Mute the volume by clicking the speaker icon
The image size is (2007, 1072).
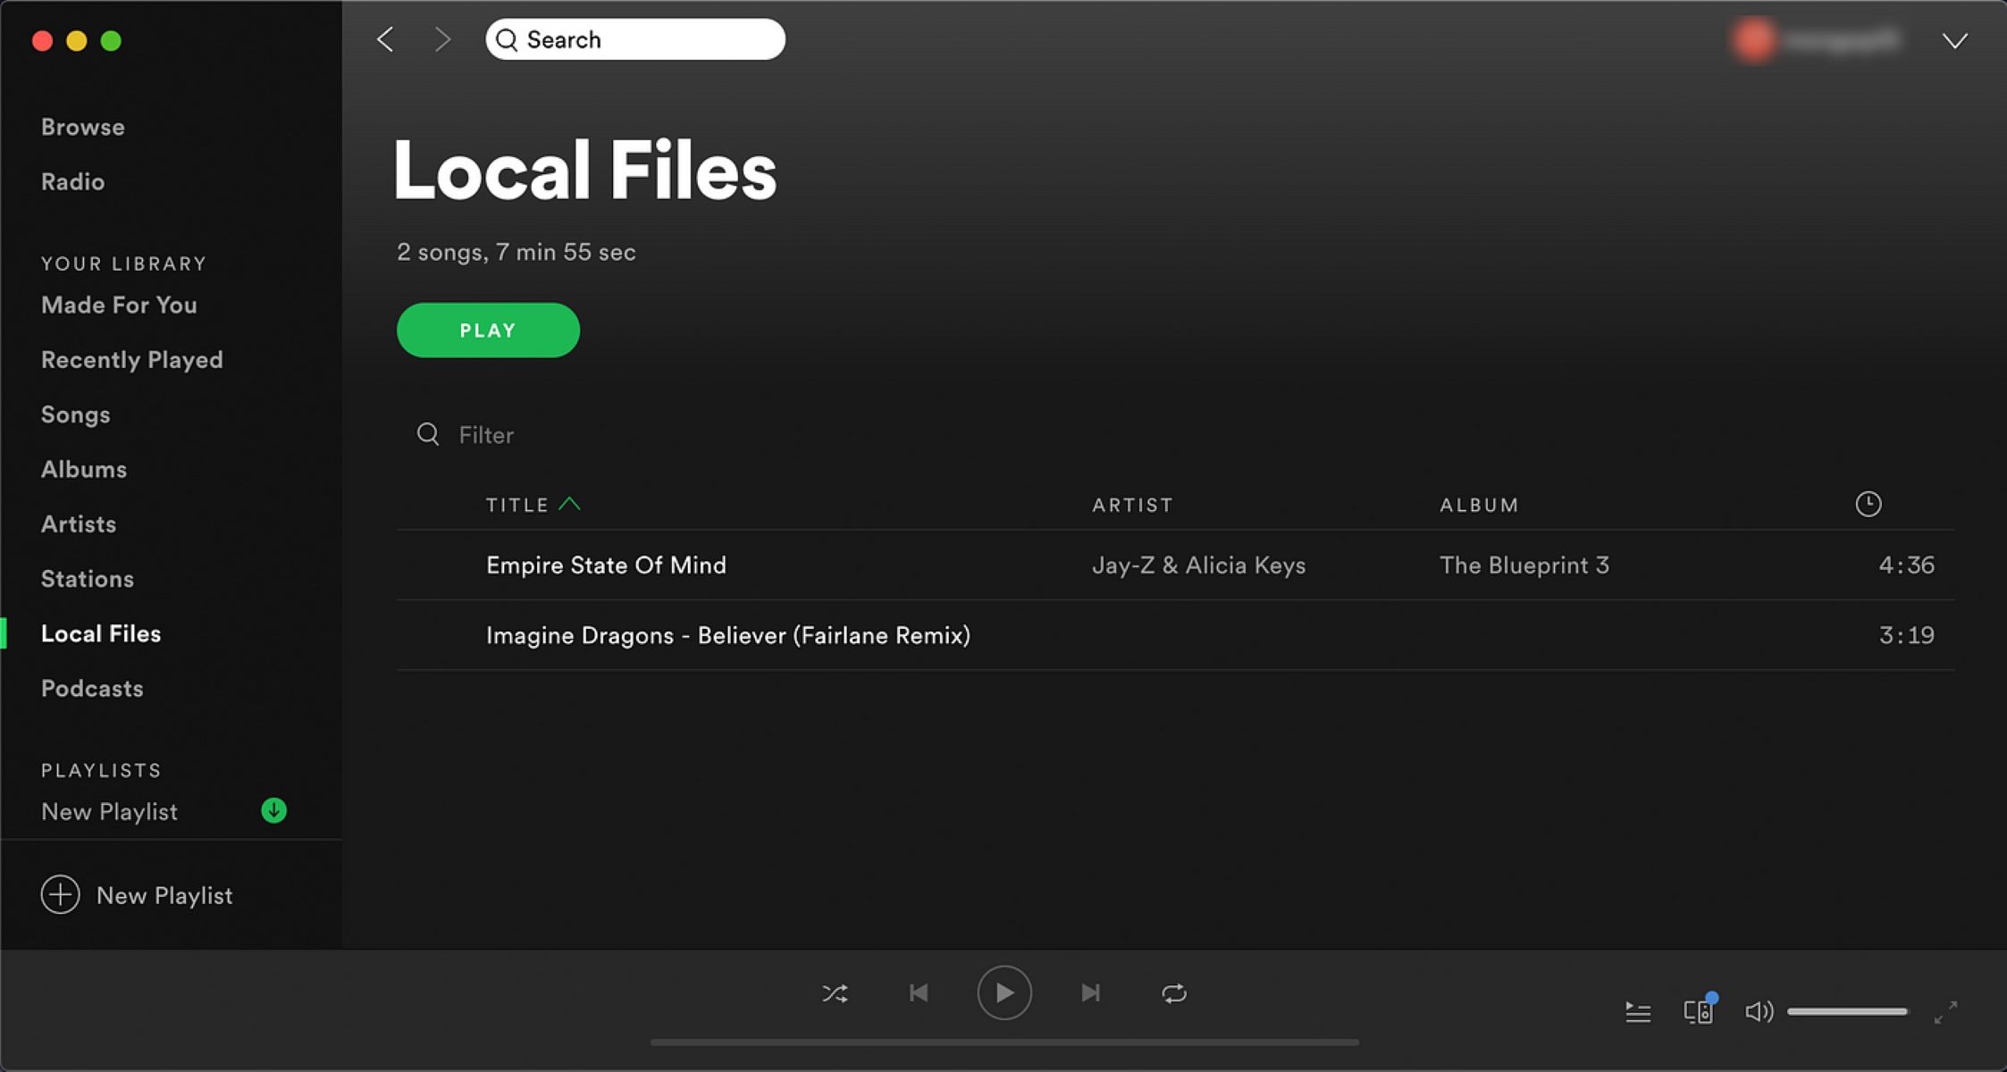click(1758, 1010)
